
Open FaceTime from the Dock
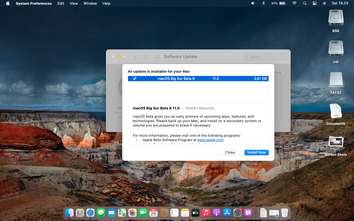143,213
